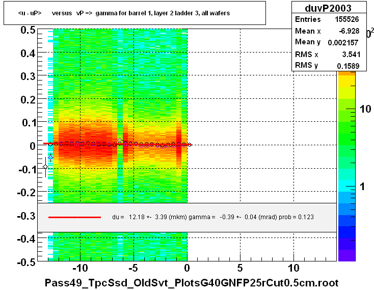
Task: Click the color scale label 1
Action: (362, 187)
